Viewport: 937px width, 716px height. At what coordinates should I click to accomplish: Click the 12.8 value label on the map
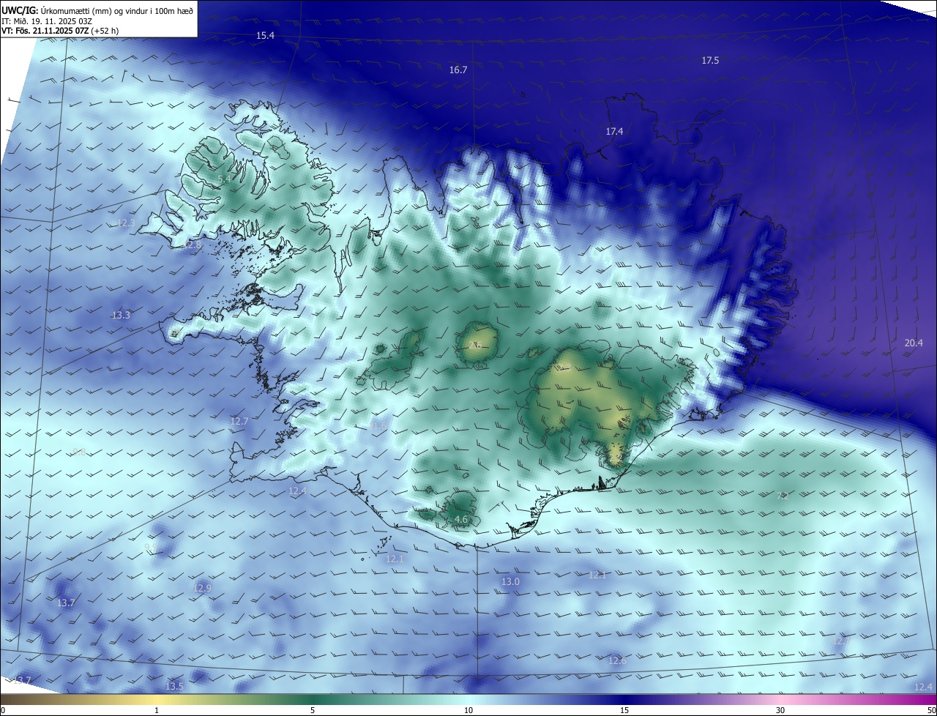[192, 245]
